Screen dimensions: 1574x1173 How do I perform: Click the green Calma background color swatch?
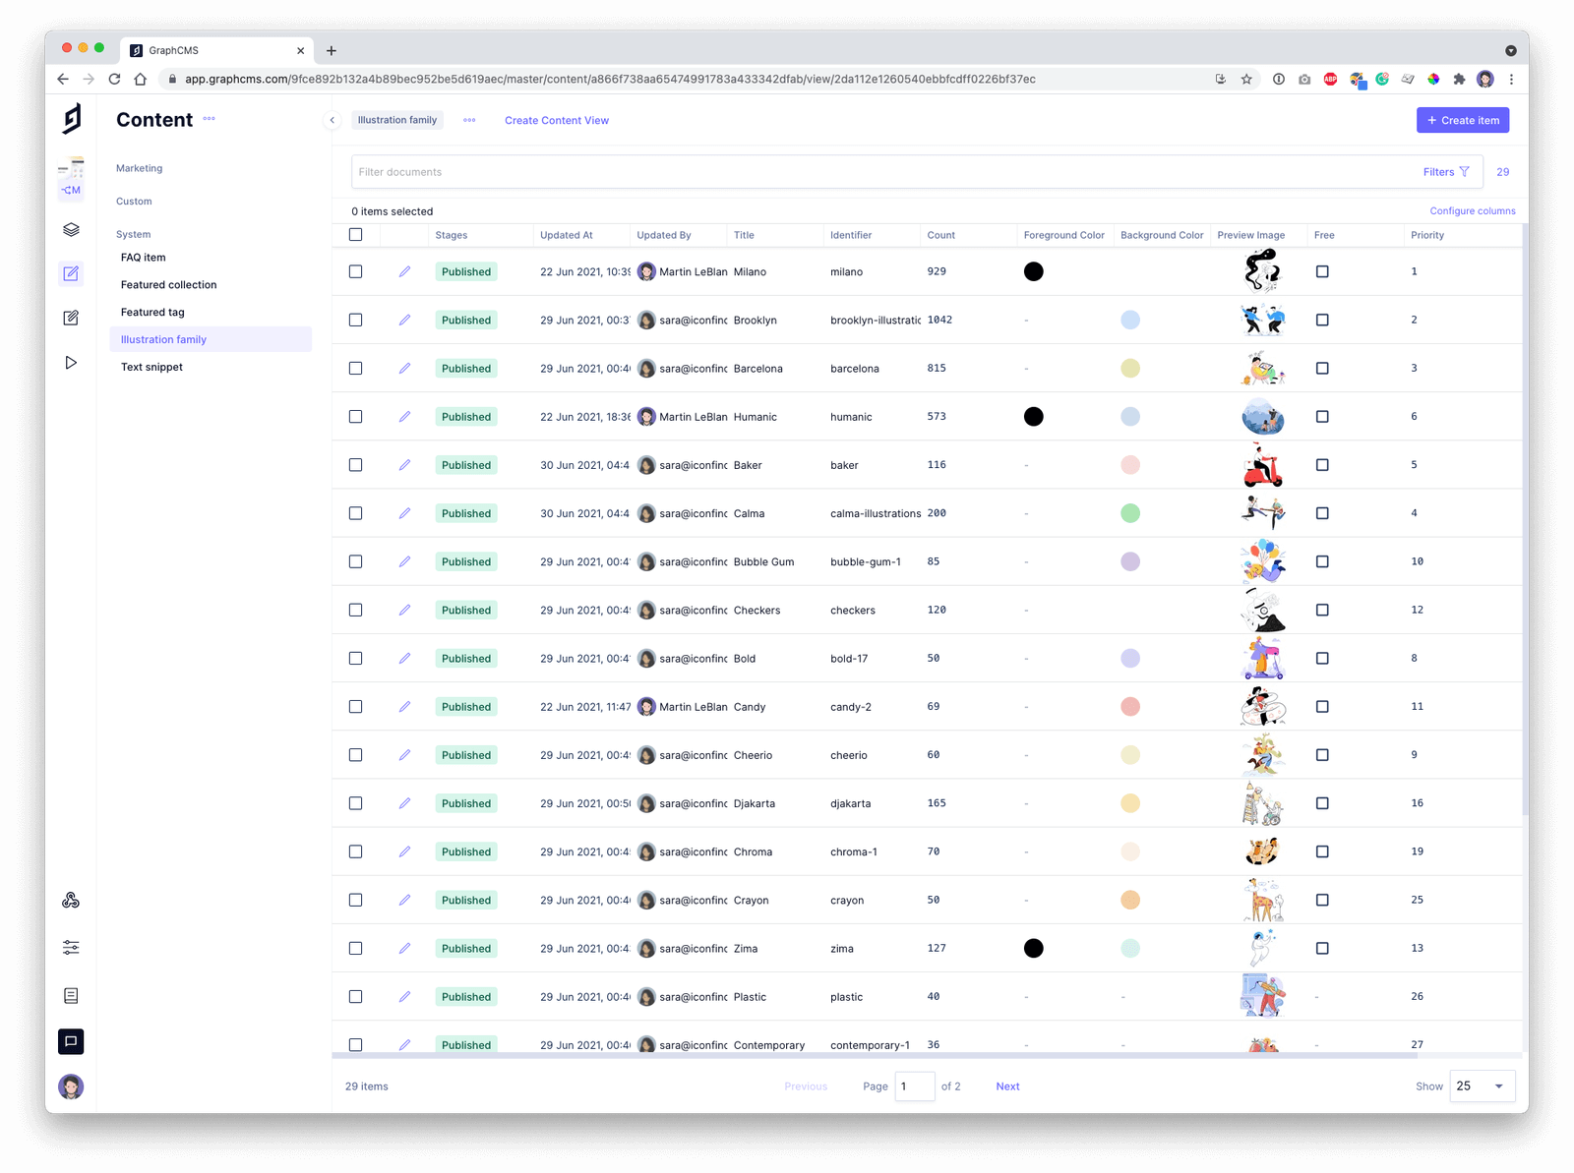tap(1130, 513)
